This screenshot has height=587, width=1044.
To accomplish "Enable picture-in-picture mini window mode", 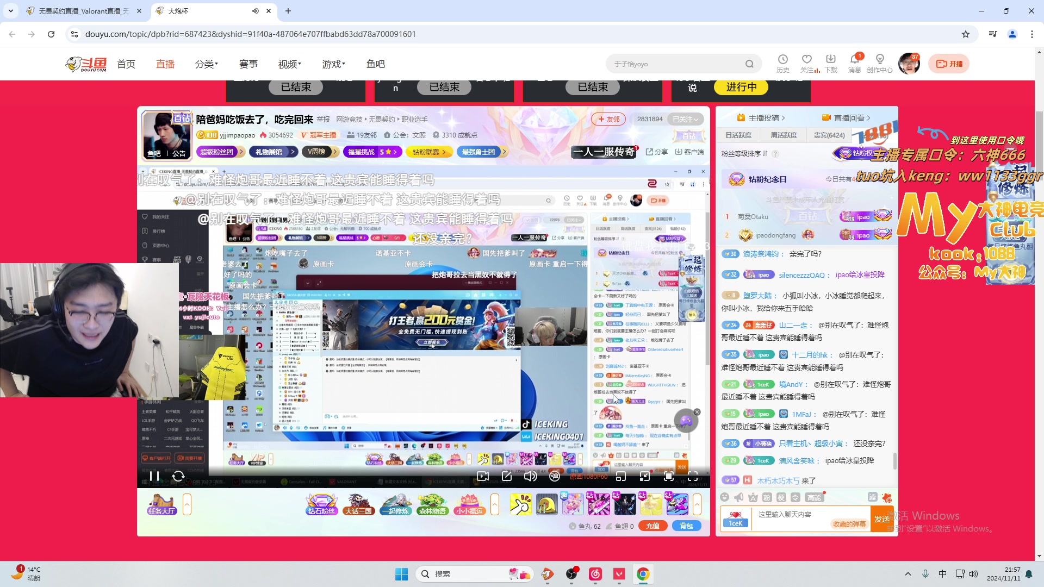I will pyautogui.click(x=620, y=477).
